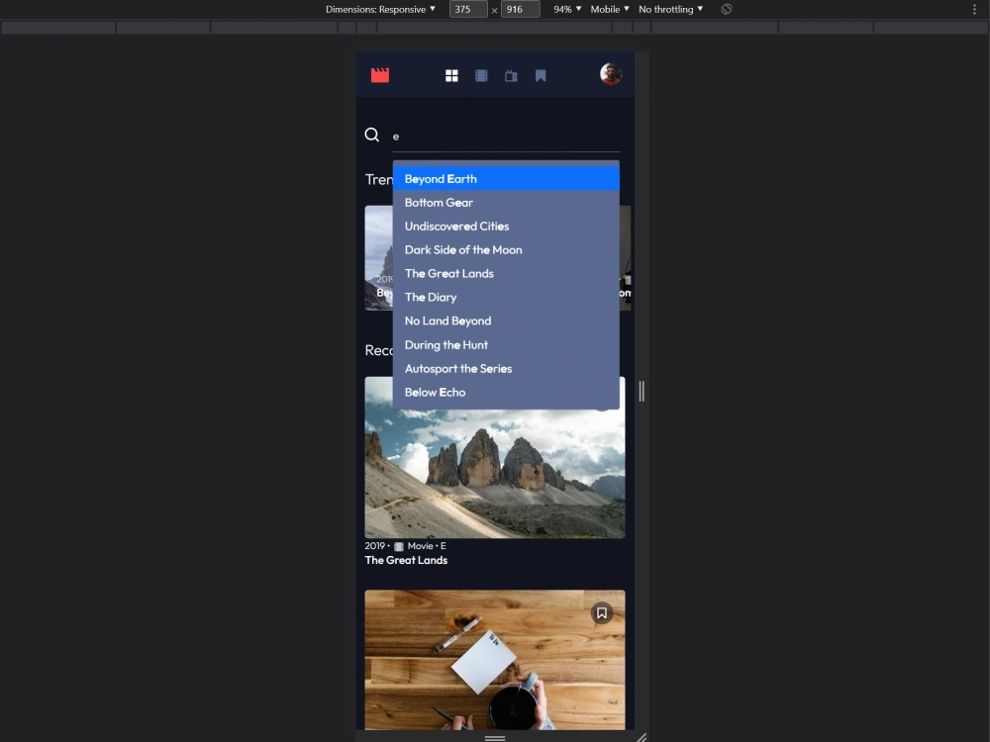Select 'Beyond Earth' suggestion
The height and width of the screenshot is (742, 990).
506,178
